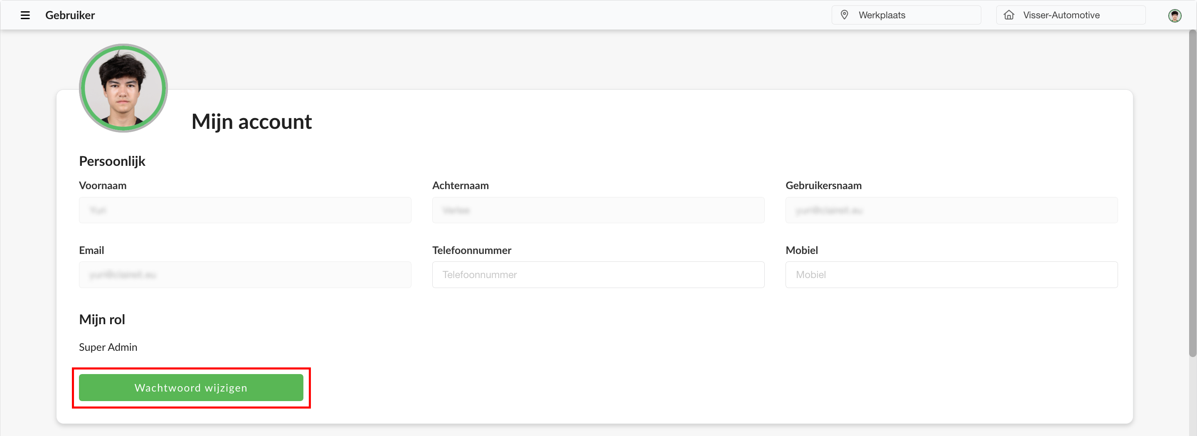Click the Mijn rol section heading
The width and height of the screenshot is (1197, 436).
click(102, 320)
